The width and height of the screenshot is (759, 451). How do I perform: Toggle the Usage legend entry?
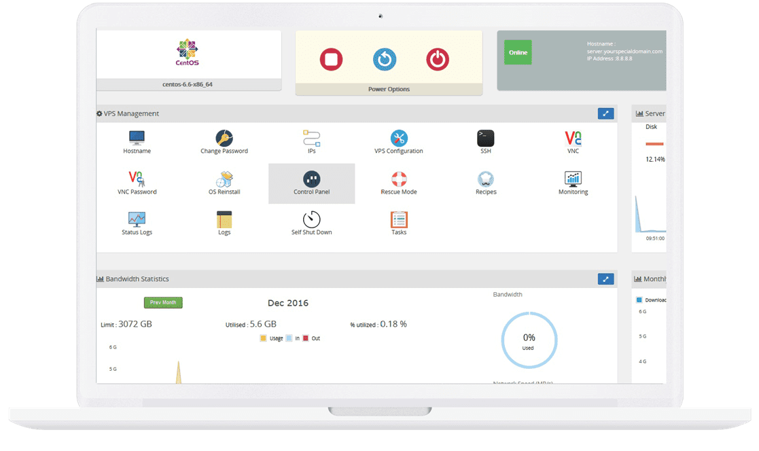coord(272,338)
